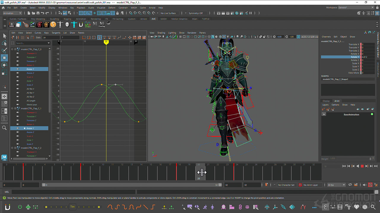Select the arrow Select tool
380x213 pixels.
[4, 36]
